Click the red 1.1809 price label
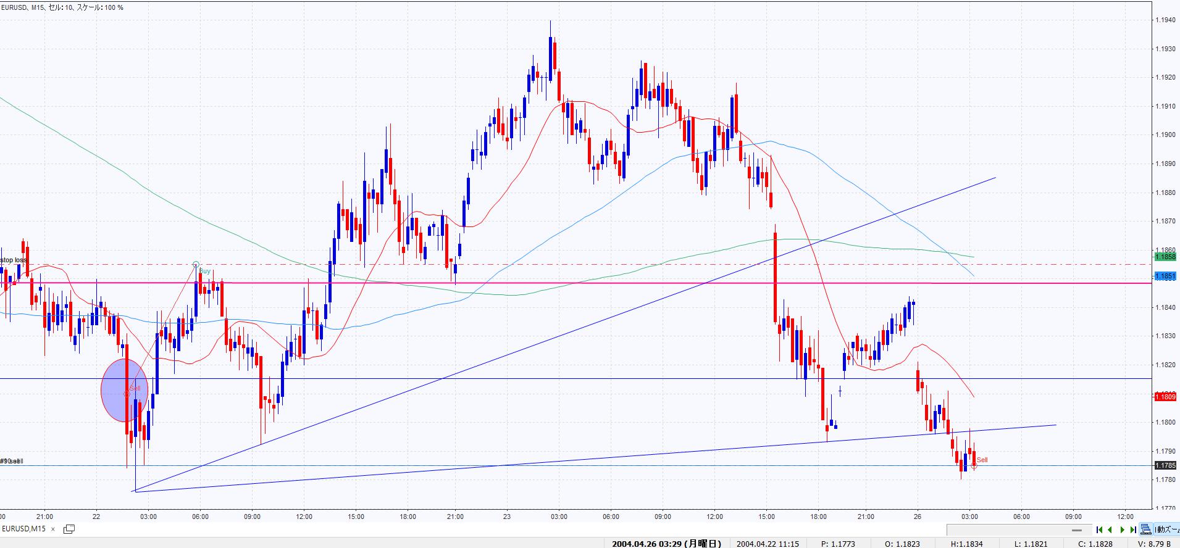The width and height of the screenshot is (1180, 548). click(1165, 397)
